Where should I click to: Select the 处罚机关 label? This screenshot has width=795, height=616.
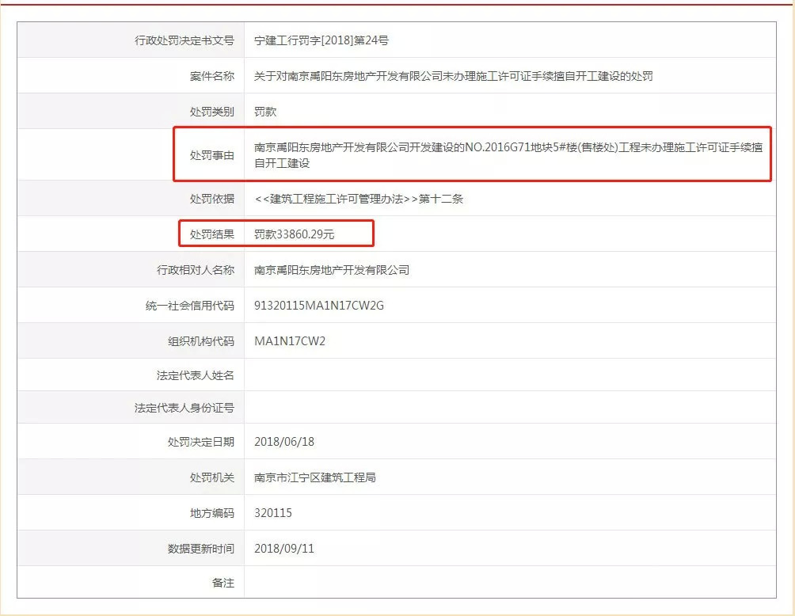212,477
